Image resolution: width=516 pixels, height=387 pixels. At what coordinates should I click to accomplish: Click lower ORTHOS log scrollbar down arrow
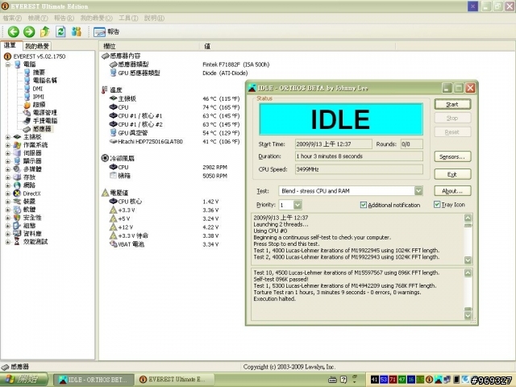(468, 315)
